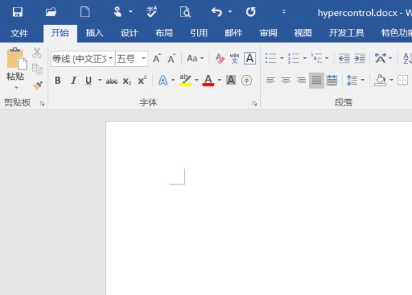Toggle Italic formatting
The height and width of the screenshot is (295, 412).
click(73, 80)
